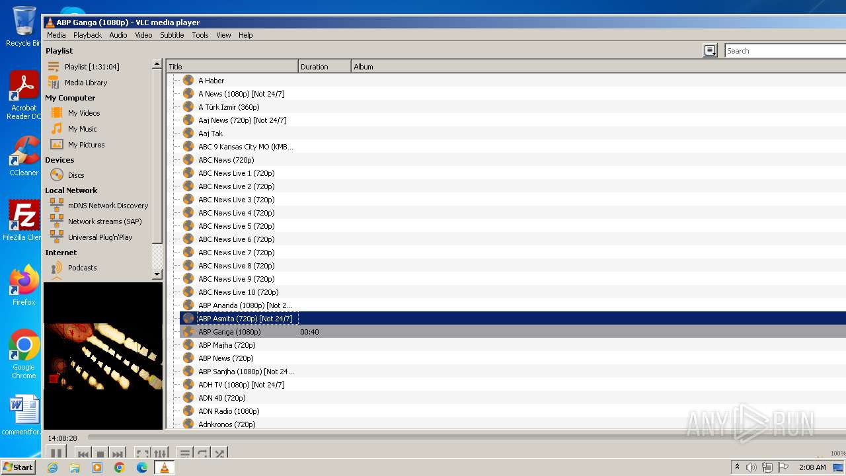Open Microsoft Edge from taskbar
This screenshot has height=476, width=846.
pos(141,467)
